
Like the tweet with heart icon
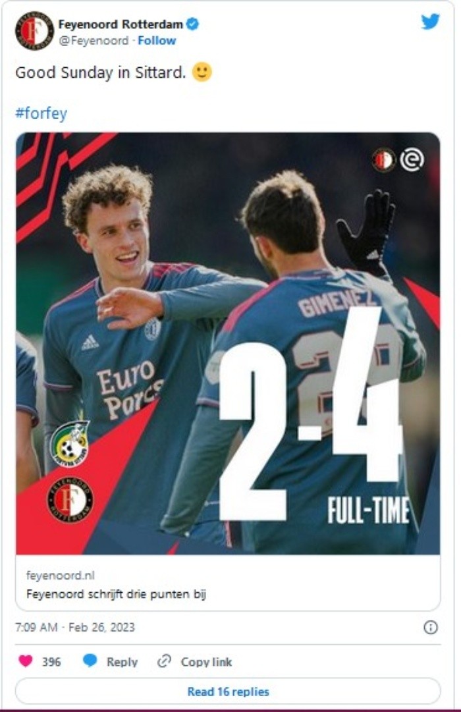point(26,661)
